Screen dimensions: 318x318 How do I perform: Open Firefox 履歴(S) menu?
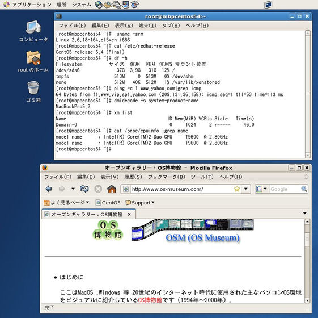pos(133,177)
